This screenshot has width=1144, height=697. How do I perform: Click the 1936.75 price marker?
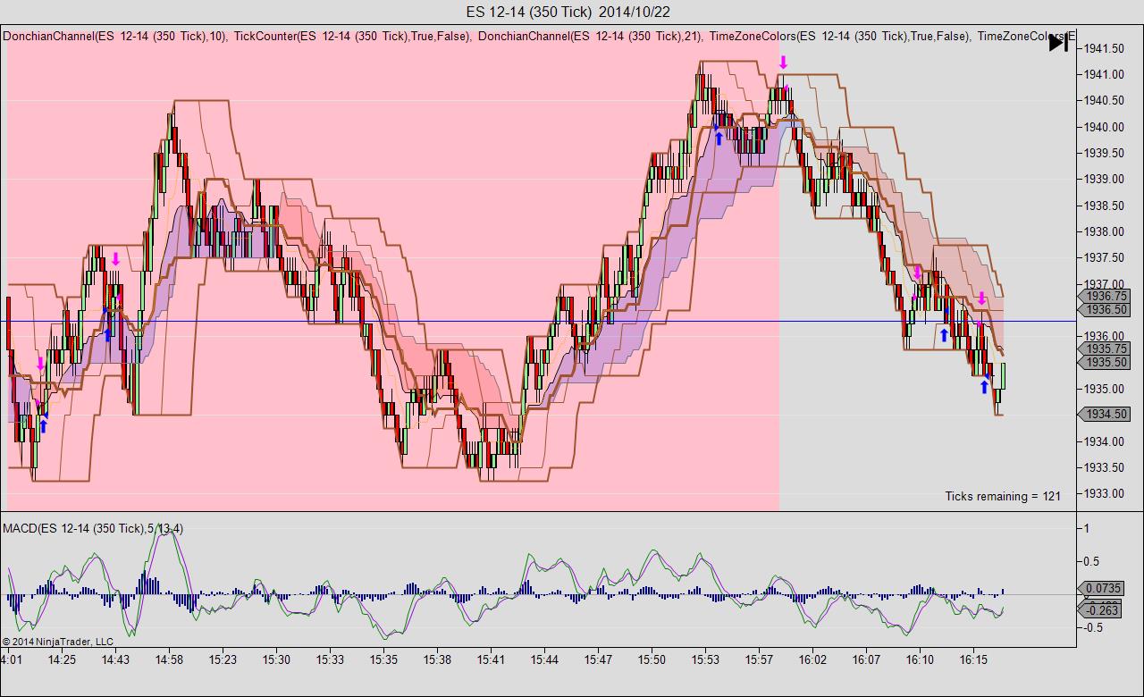(x=1106, y=296)
